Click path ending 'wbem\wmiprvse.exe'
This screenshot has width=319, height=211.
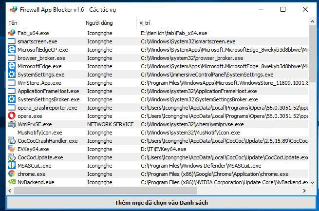tap(192, 124)
